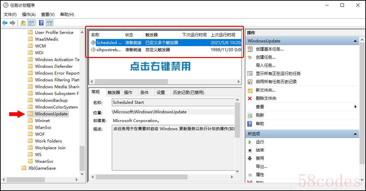Collapse the 所选项 actions section
The height and width of the screenshot is (191, 366).
[355, 134]
